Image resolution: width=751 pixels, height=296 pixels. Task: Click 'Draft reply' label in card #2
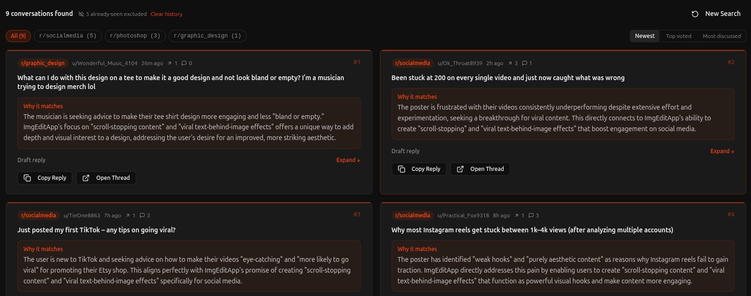click(405, 151)
